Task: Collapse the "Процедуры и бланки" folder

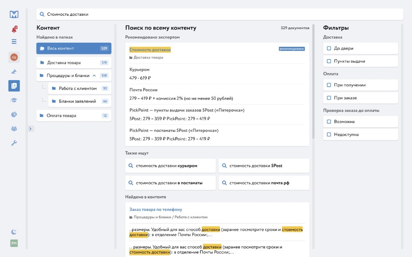Action: (94, 75)
